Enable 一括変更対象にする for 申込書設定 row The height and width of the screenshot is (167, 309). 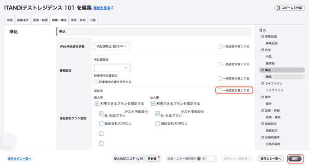220,64
